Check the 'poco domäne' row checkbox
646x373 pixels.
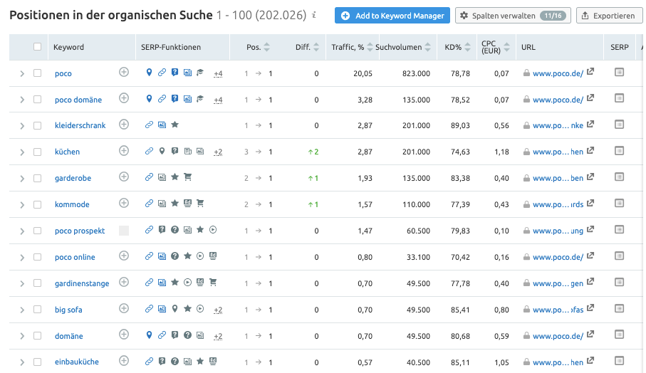coord(38,99)
